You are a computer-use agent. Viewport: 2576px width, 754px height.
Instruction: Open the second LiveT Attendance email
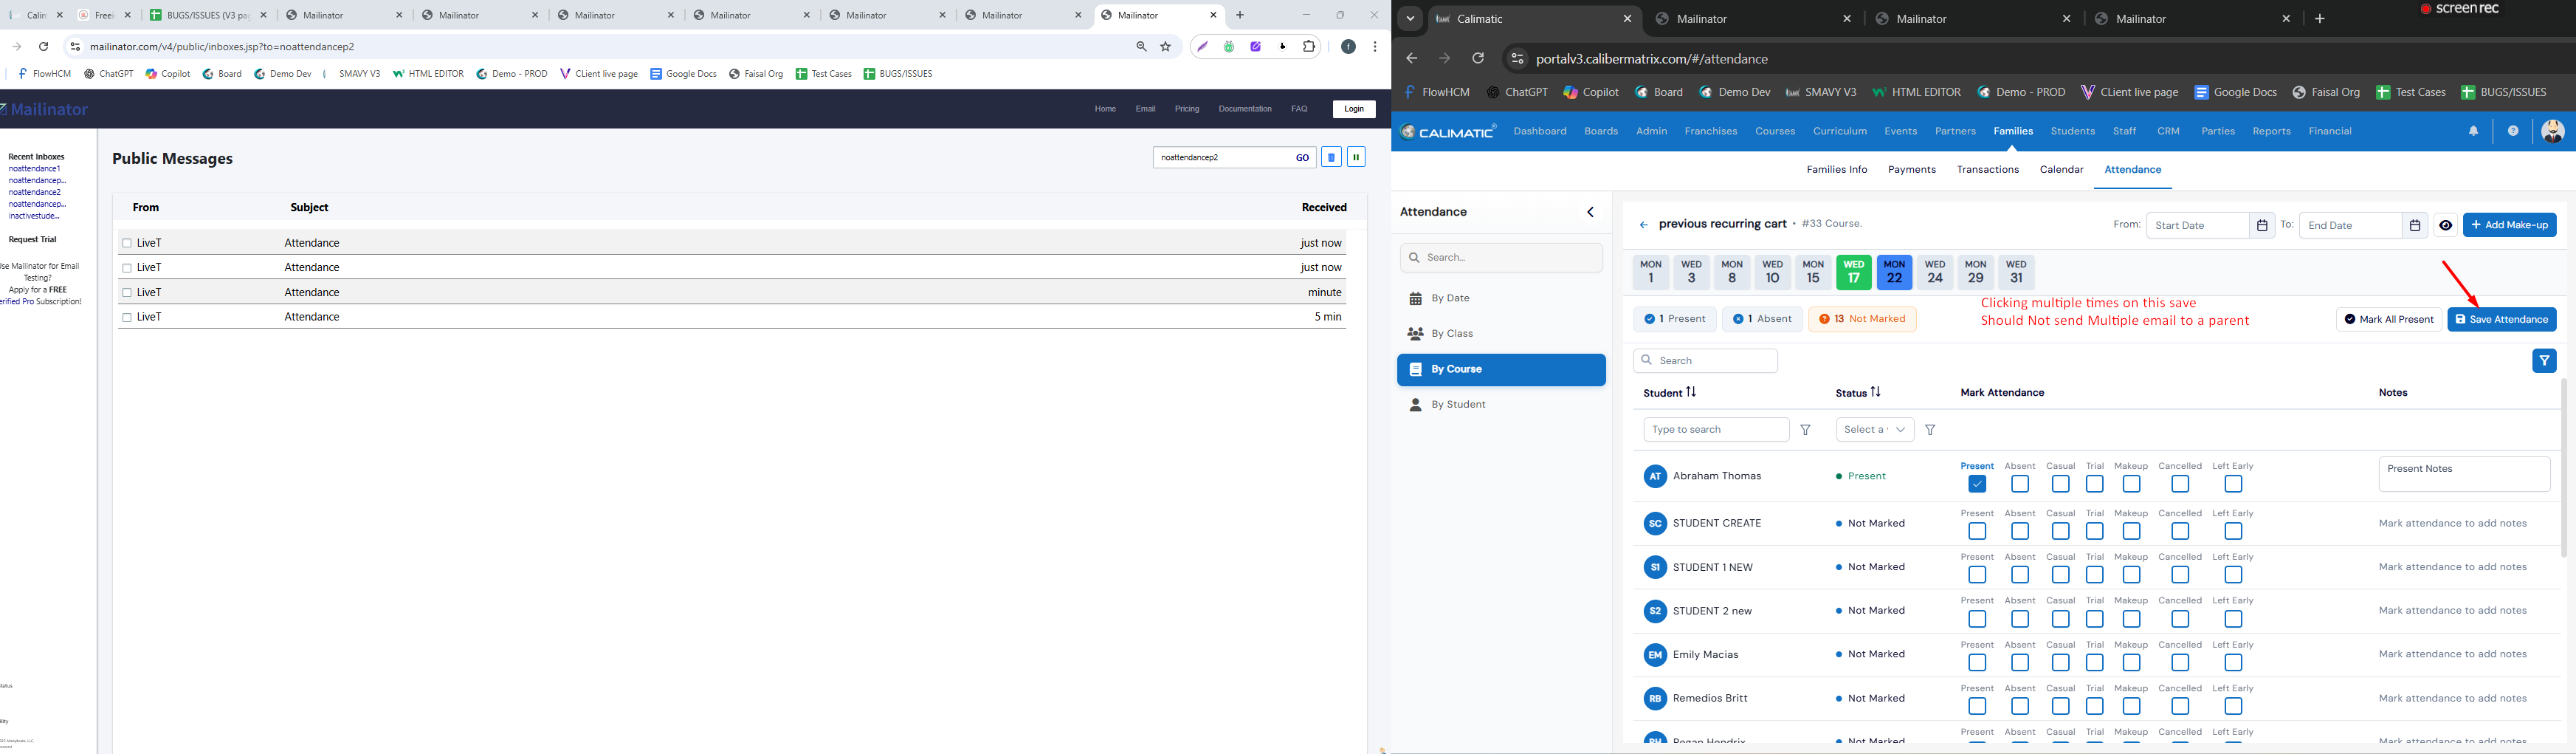pos(732,268)
